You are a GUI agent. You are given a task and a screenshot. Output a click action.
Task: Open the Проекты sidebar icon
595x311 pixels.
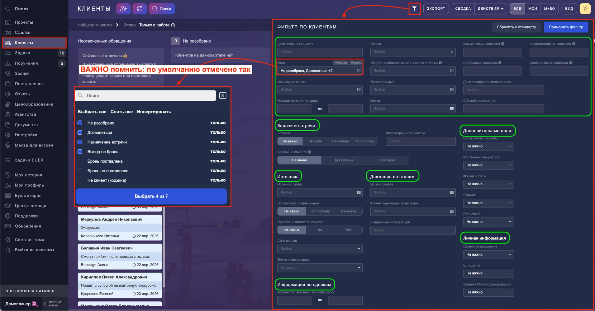tap(8, 22)
